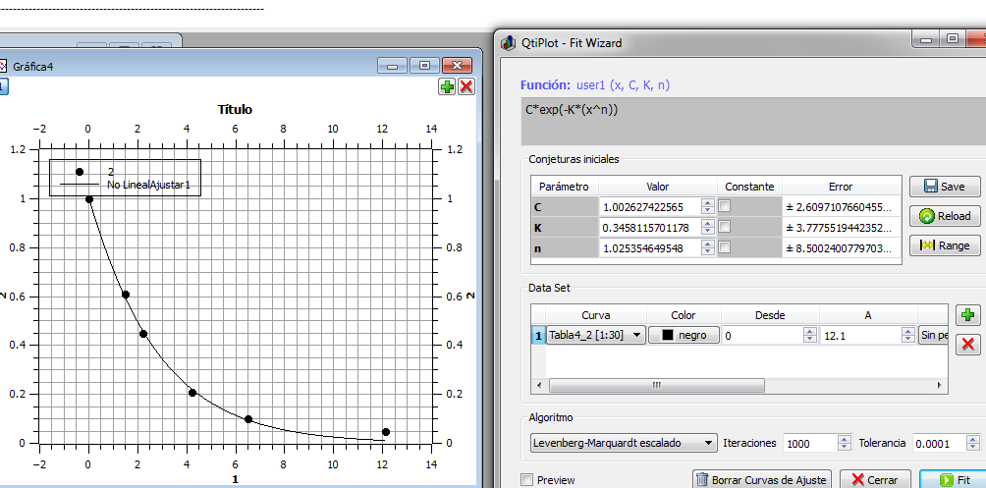Select the Parámetro column header

[564, 187]
